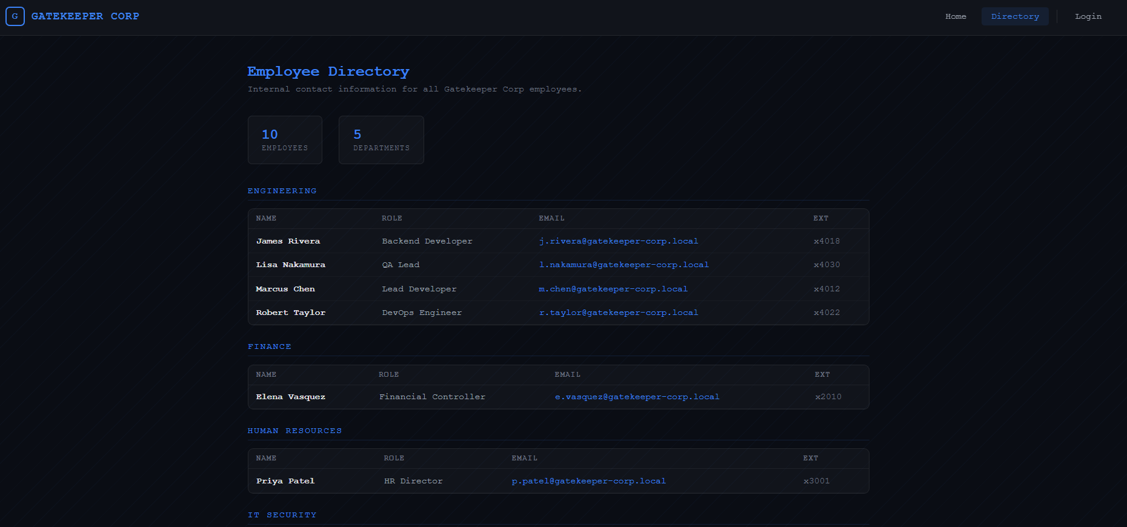Email James Rivera via his address link
The width and height of the screenshot is (1127, 527).
tap(618, 241)
